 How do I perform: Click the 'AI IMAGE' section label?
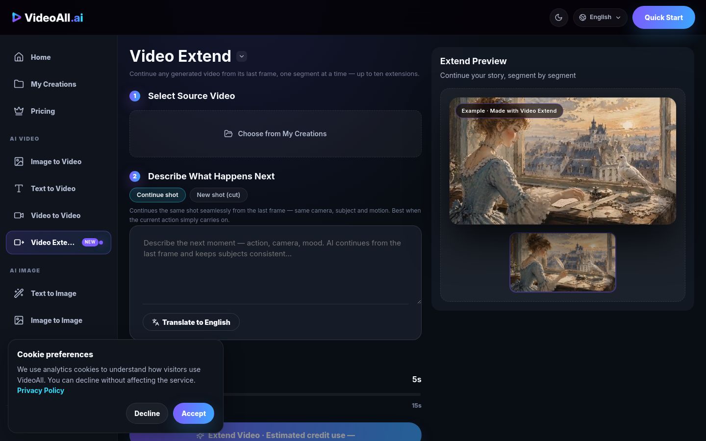tap(25, 270)
